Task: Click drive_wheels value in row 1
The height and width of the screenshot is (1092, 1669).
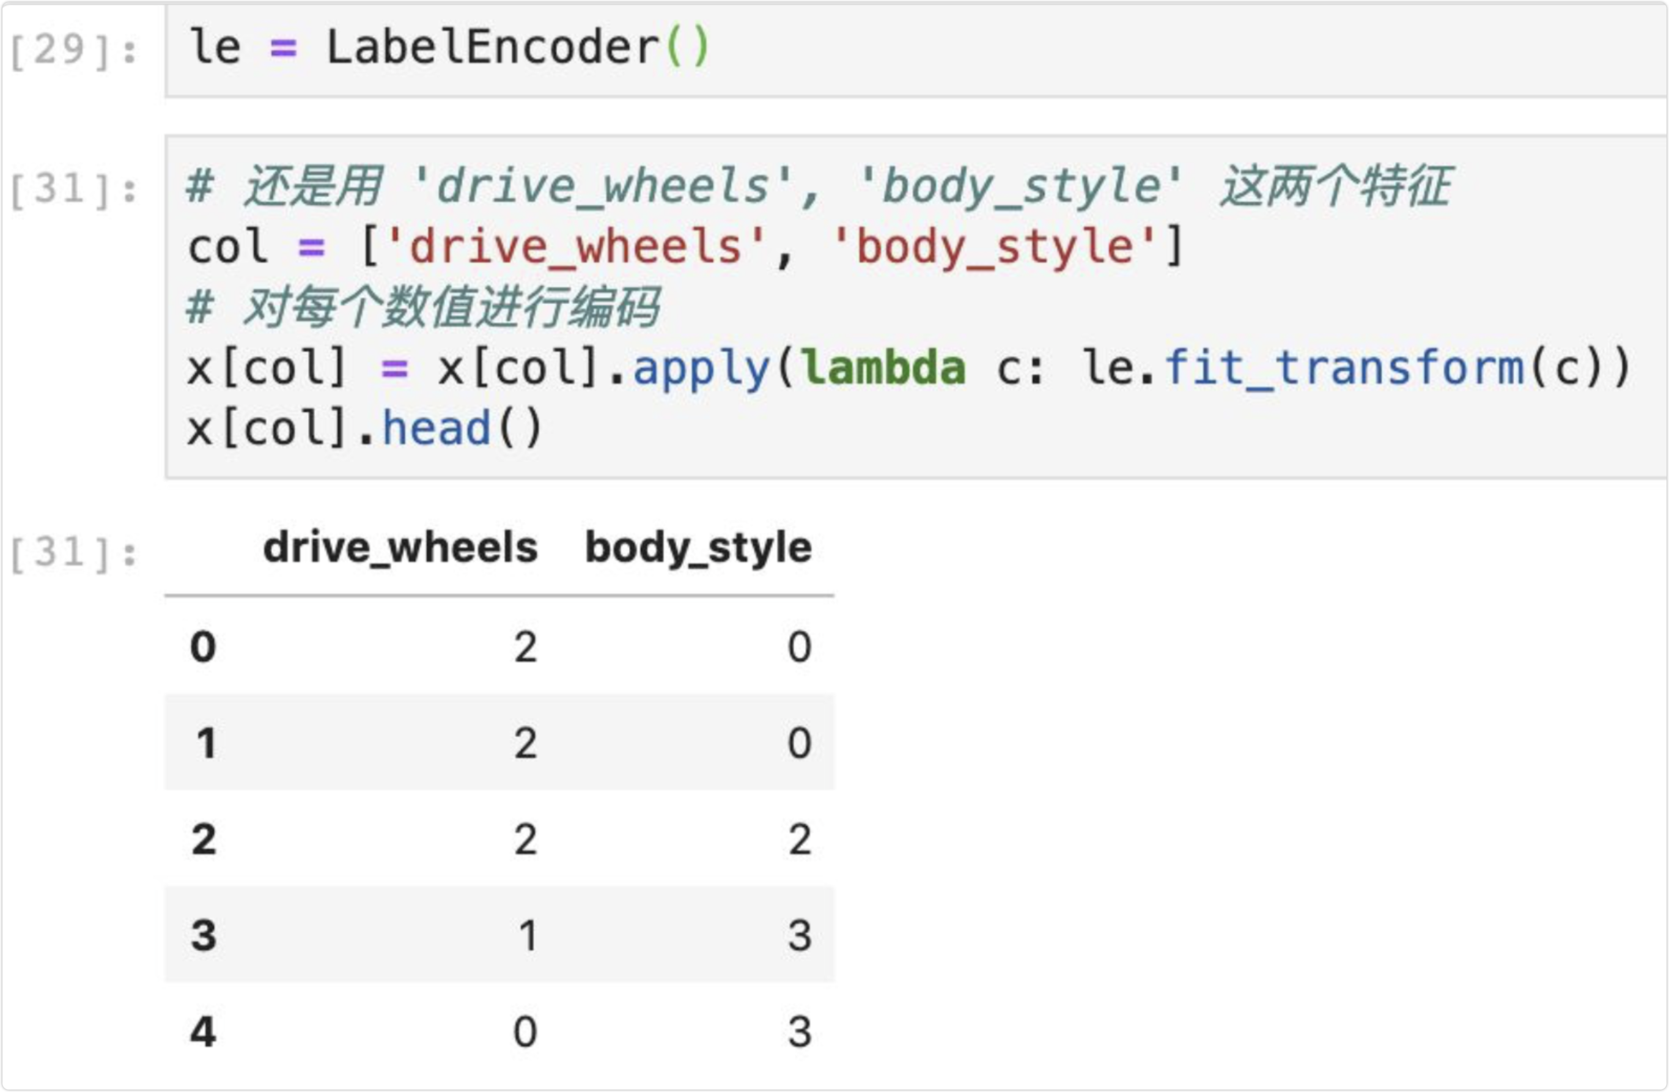Action: (x=525, y=743)
